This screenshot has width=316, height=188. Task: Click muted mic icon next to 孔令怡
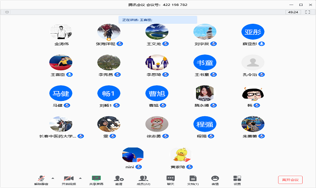[262, 75]
